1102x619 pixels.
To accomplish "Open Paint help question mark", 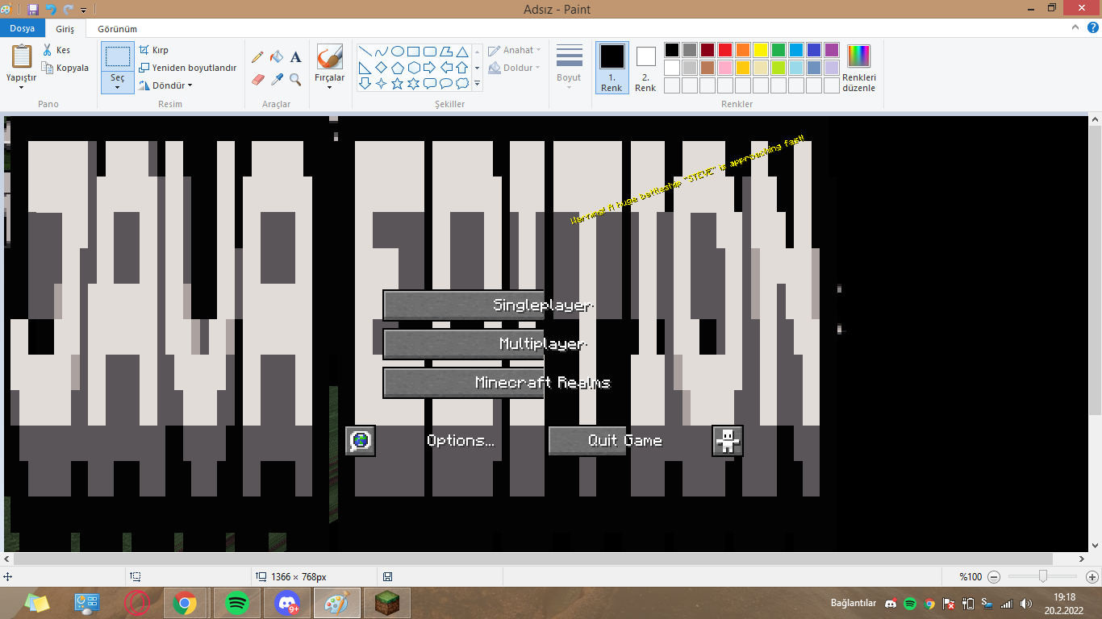I will pyautogui.click(x=1092, y=28).
